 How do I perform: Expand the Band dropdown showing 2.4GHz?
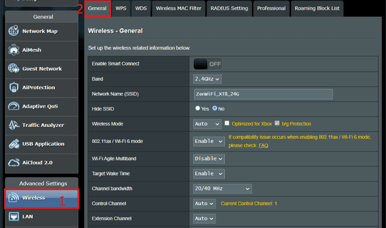pos(207,79)
